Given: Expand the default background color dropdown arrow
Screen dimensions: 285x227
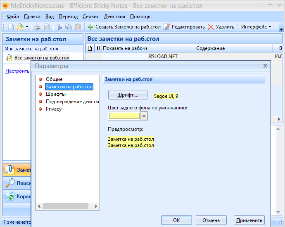Looking at the screenshot, I should pyautogui.click(x=144, y=116).
